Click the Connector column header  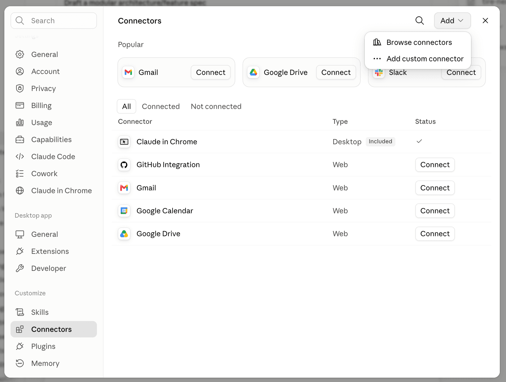coord(135,122)
